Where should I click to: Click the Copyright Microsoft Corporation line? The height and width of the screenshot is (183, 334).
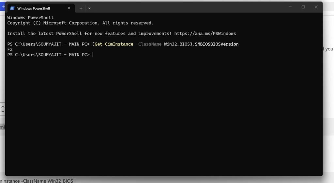(x=80, y=23)
